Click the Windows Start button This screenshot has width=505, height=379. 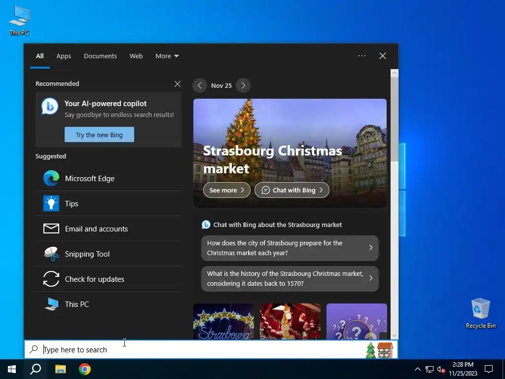pyautogui.click(x=12, y=369)
